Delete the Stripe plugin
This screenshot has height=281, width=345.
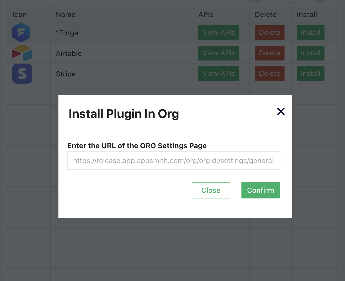pyautogui.click(x=269, y=74)
